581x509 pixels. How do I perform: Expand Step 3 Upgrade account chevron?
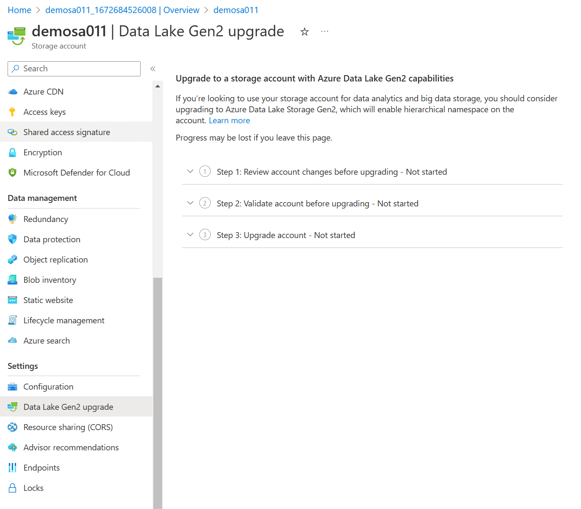(x=190, y=234)
